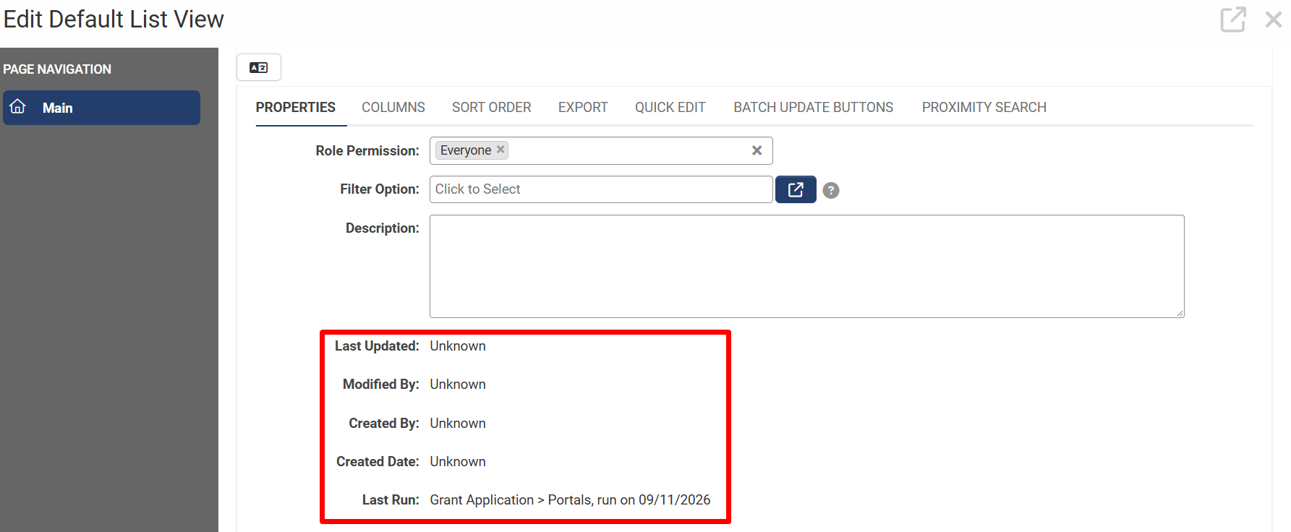Image resolution: width=1291 pixels, height=532 pixels.
Task: Select the Export tab
Action: click(583, 107)
